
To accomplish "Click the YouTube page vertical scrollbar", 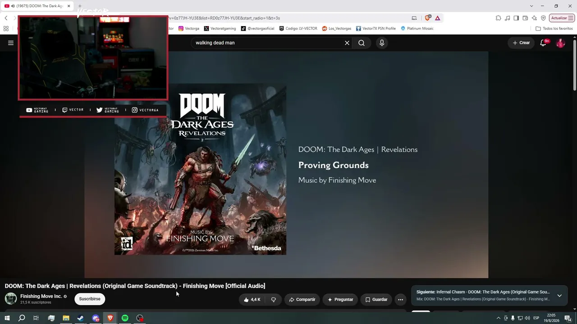I will pyautogui.click(x=574, y=65).
